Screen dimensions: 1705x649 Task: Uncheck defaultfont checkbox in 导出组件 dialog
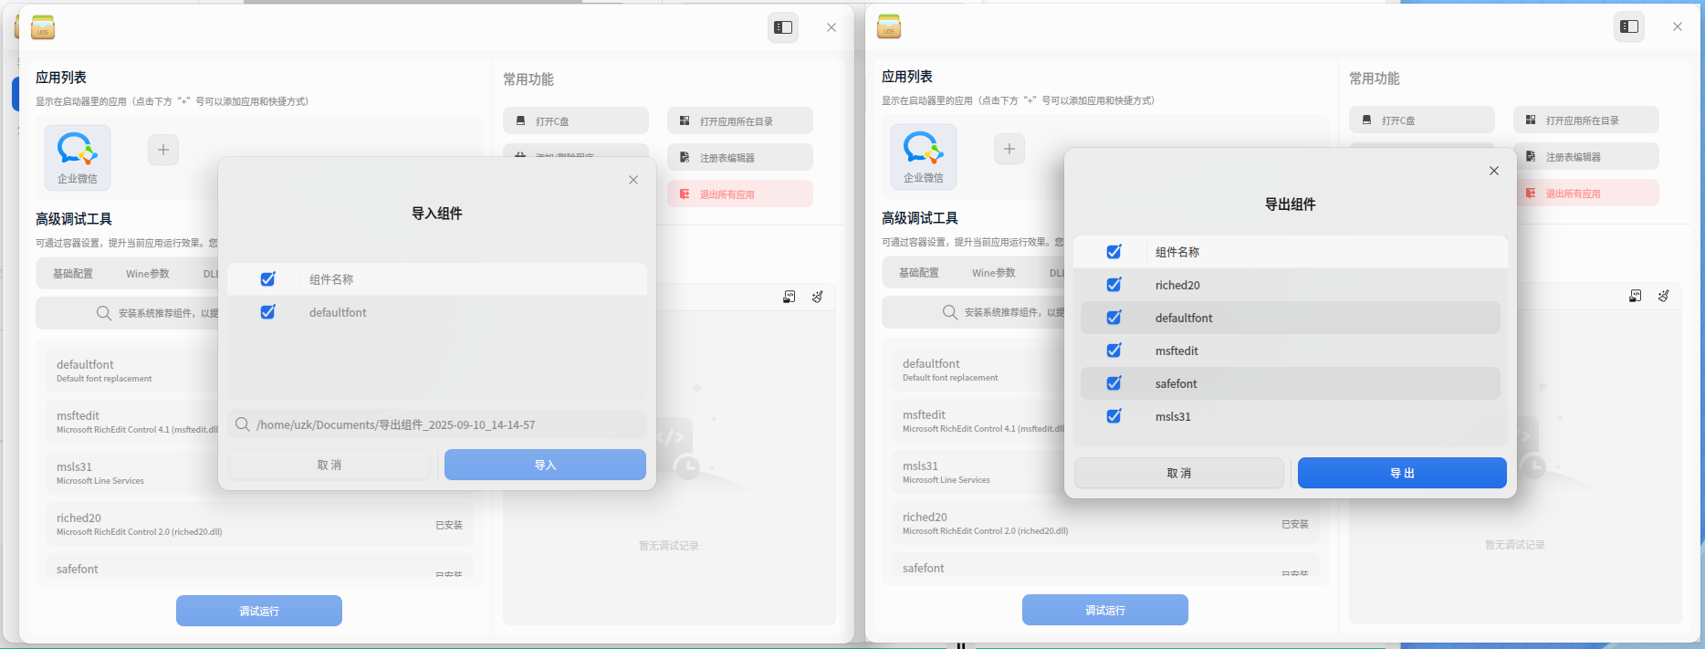click(1114, 318)
